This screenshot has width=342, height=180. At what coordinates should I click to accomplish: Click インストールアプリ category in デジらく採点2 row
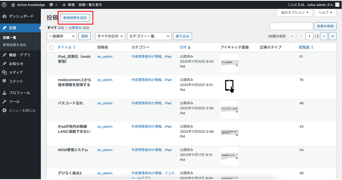[x=153, y=175]
